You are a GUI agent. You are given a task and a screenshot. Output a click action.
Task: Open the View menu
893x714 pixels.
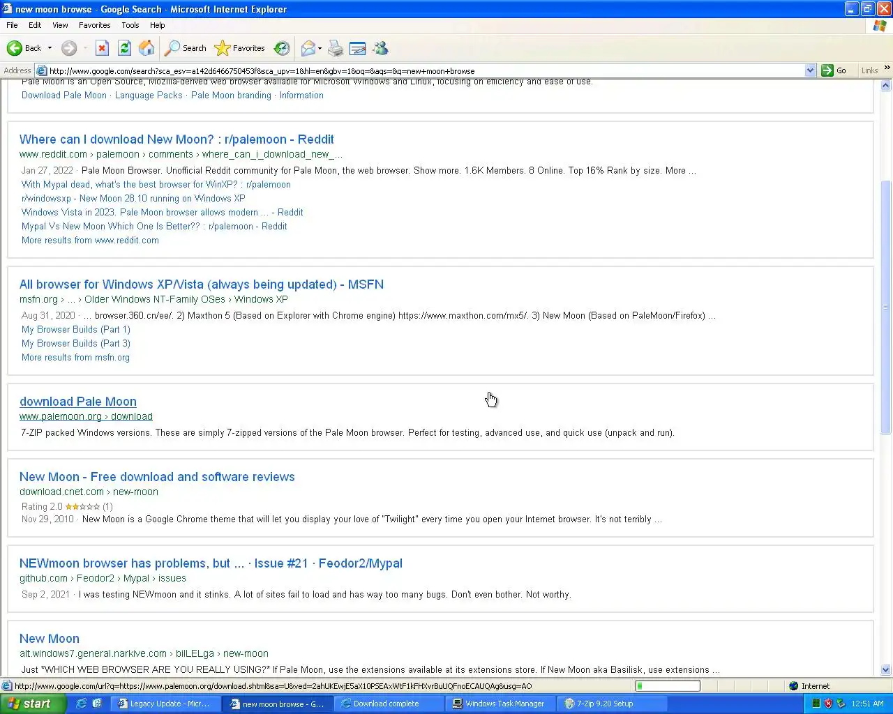click(60, 25)
